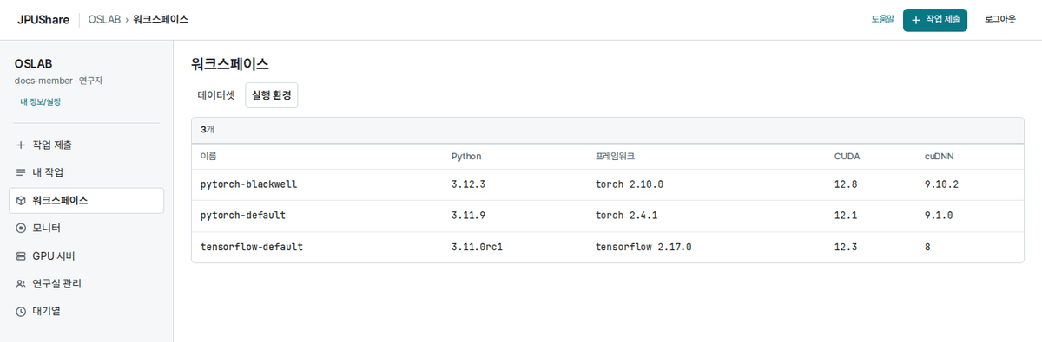Click the docs-member · 연구자 label

[x=59, y=81]
